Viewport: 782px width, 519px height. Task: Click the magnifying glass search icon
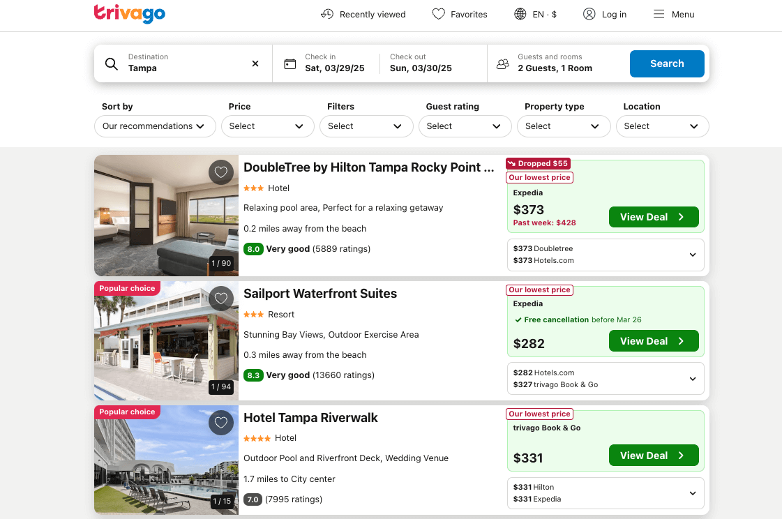(112, 63)
